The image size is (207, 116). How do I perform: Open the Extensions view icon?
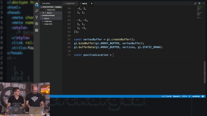(37, 30)
